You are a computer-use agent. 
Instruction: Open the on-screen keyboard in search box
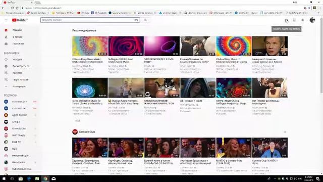pos(136,20)
